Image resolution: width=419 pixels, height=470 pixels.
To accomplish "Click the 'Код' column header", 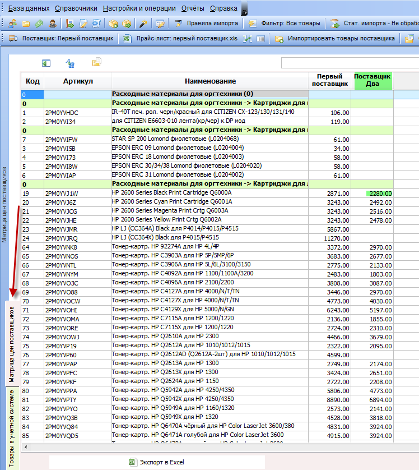I will tap(32, 81).
